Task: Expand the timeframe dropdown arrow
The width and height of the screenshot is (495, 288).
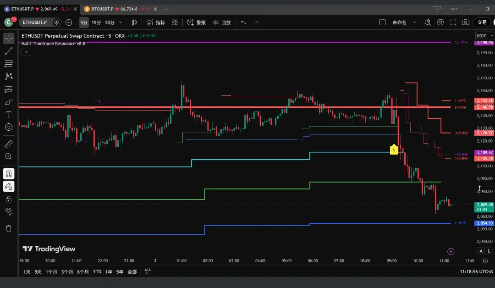Action: [x=121, y=22]
